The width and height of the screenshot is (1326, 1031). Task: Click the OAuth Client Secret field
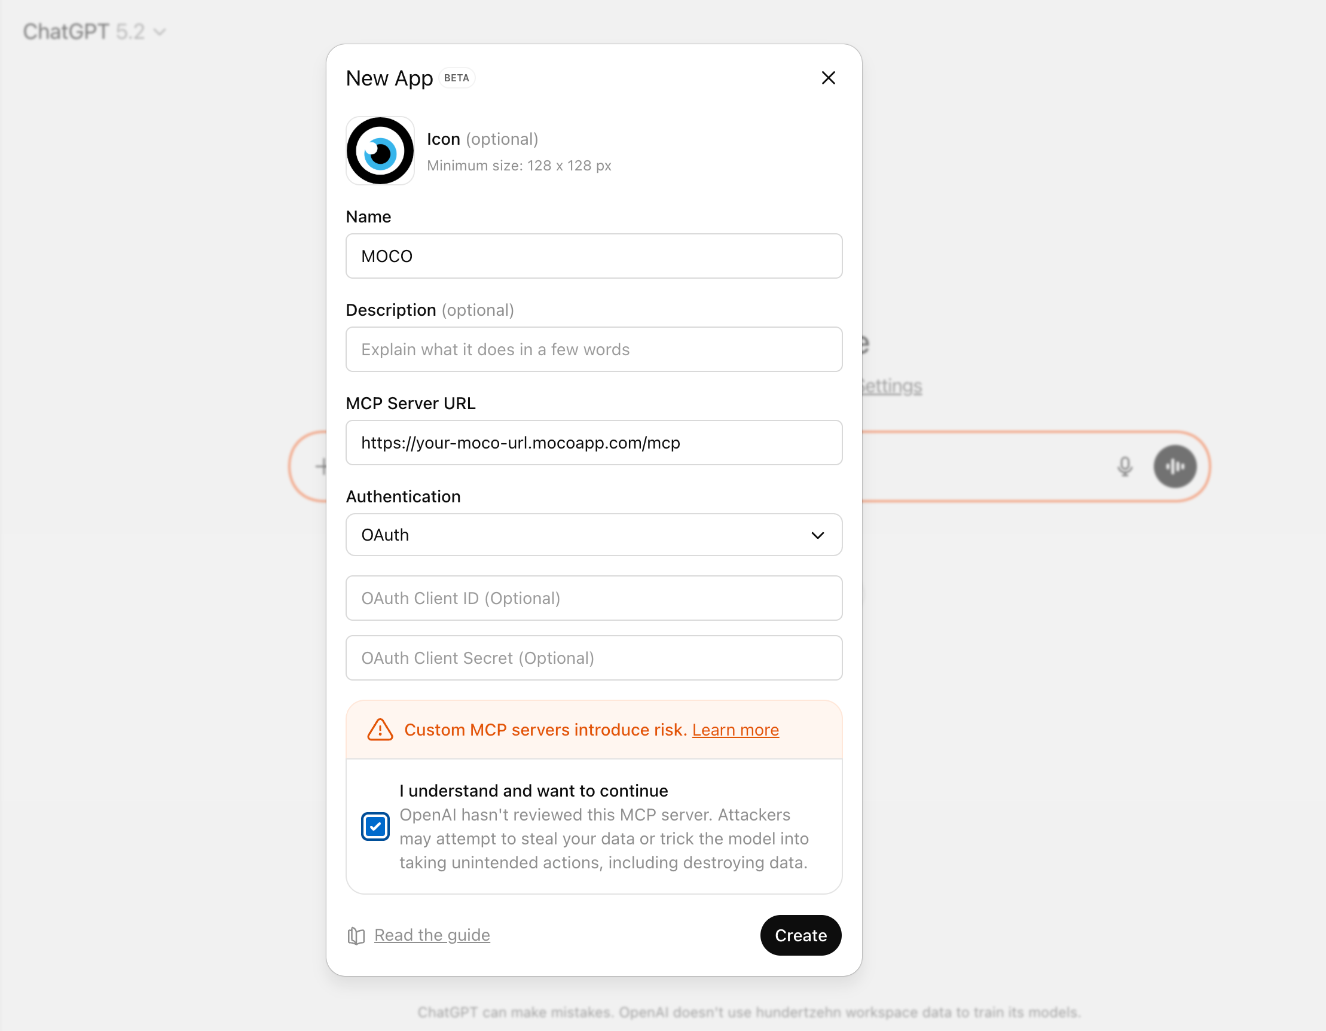point(593,658)
